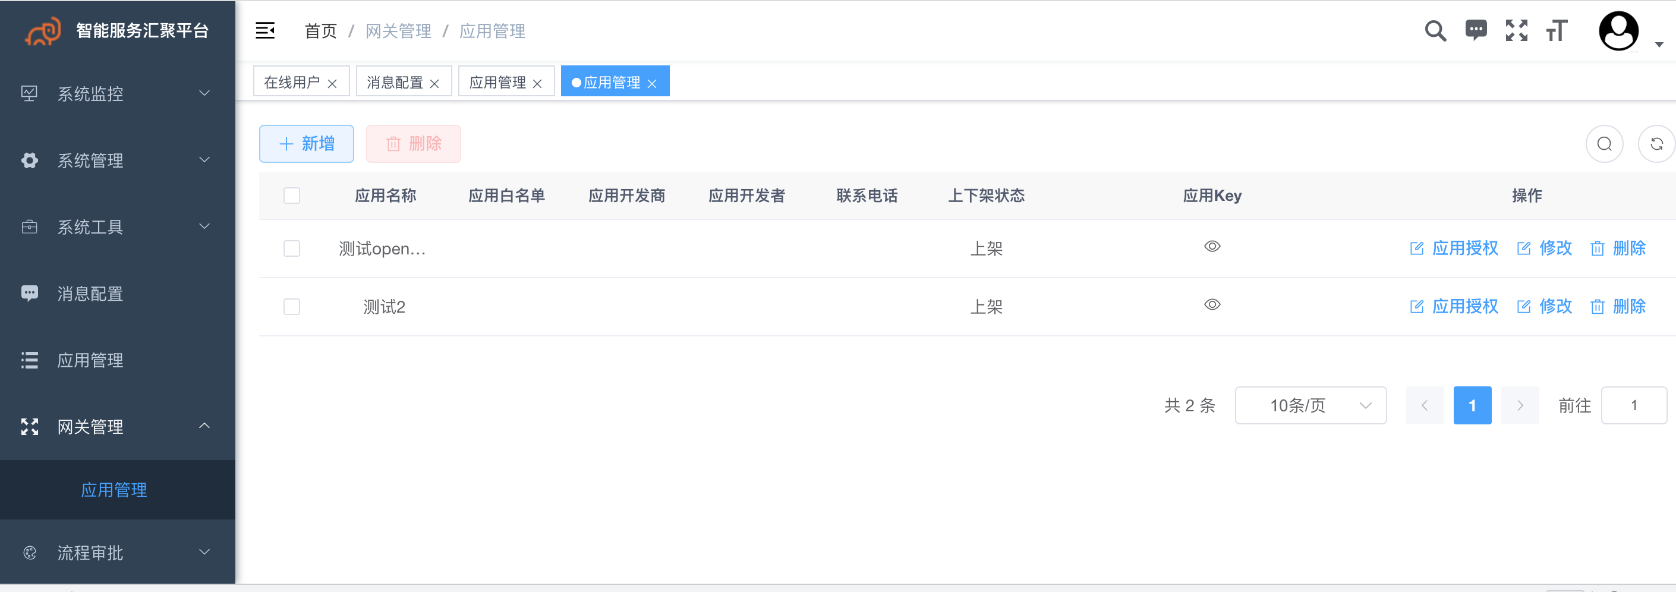The height and width of the screenshot is (592, 1676).
Task: Click the 应用管理 list icon in sidebar
Action: [29, 360]
